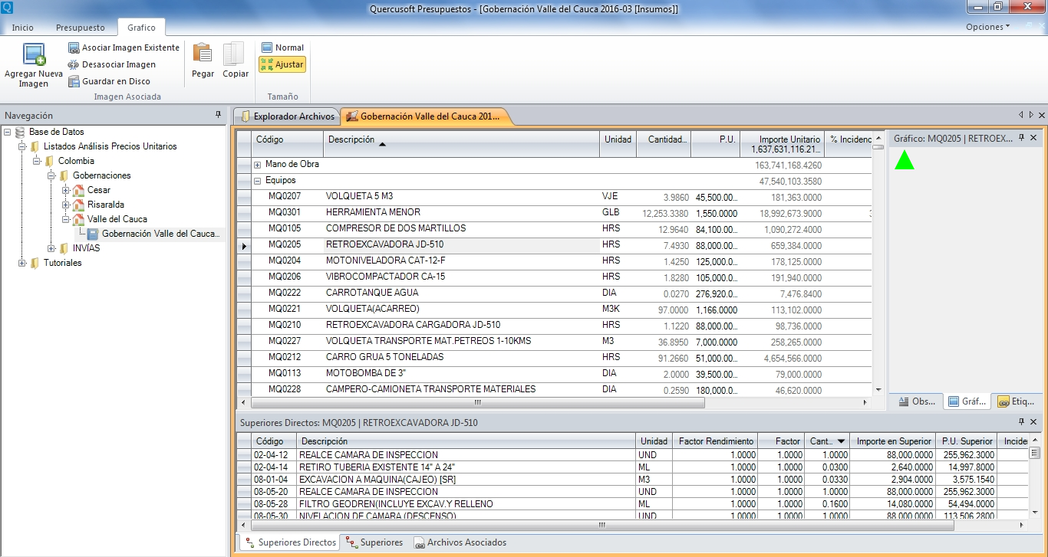1048x557 pixels.
Task: Pin the Superiores Directos panel
Action: (x=1022, y=422)
